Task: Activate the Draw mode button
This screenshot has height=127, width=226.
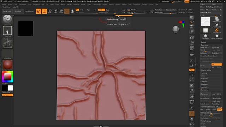Action: 44,11
